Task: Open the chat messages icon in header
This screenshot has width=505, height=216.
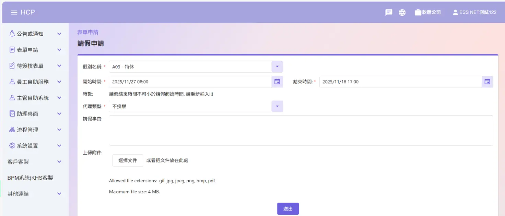Action: click(x=389, y=12)
